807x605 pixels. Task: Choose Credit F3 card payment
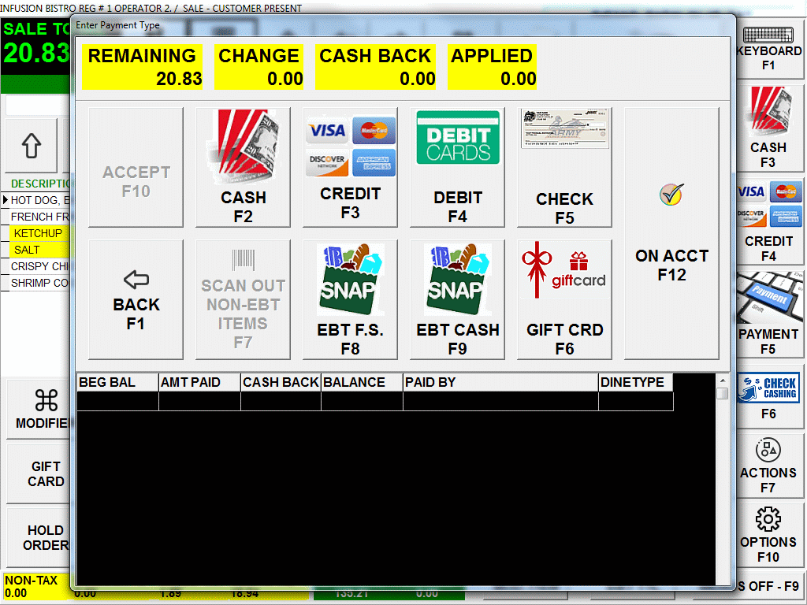(x=350, y=168)
